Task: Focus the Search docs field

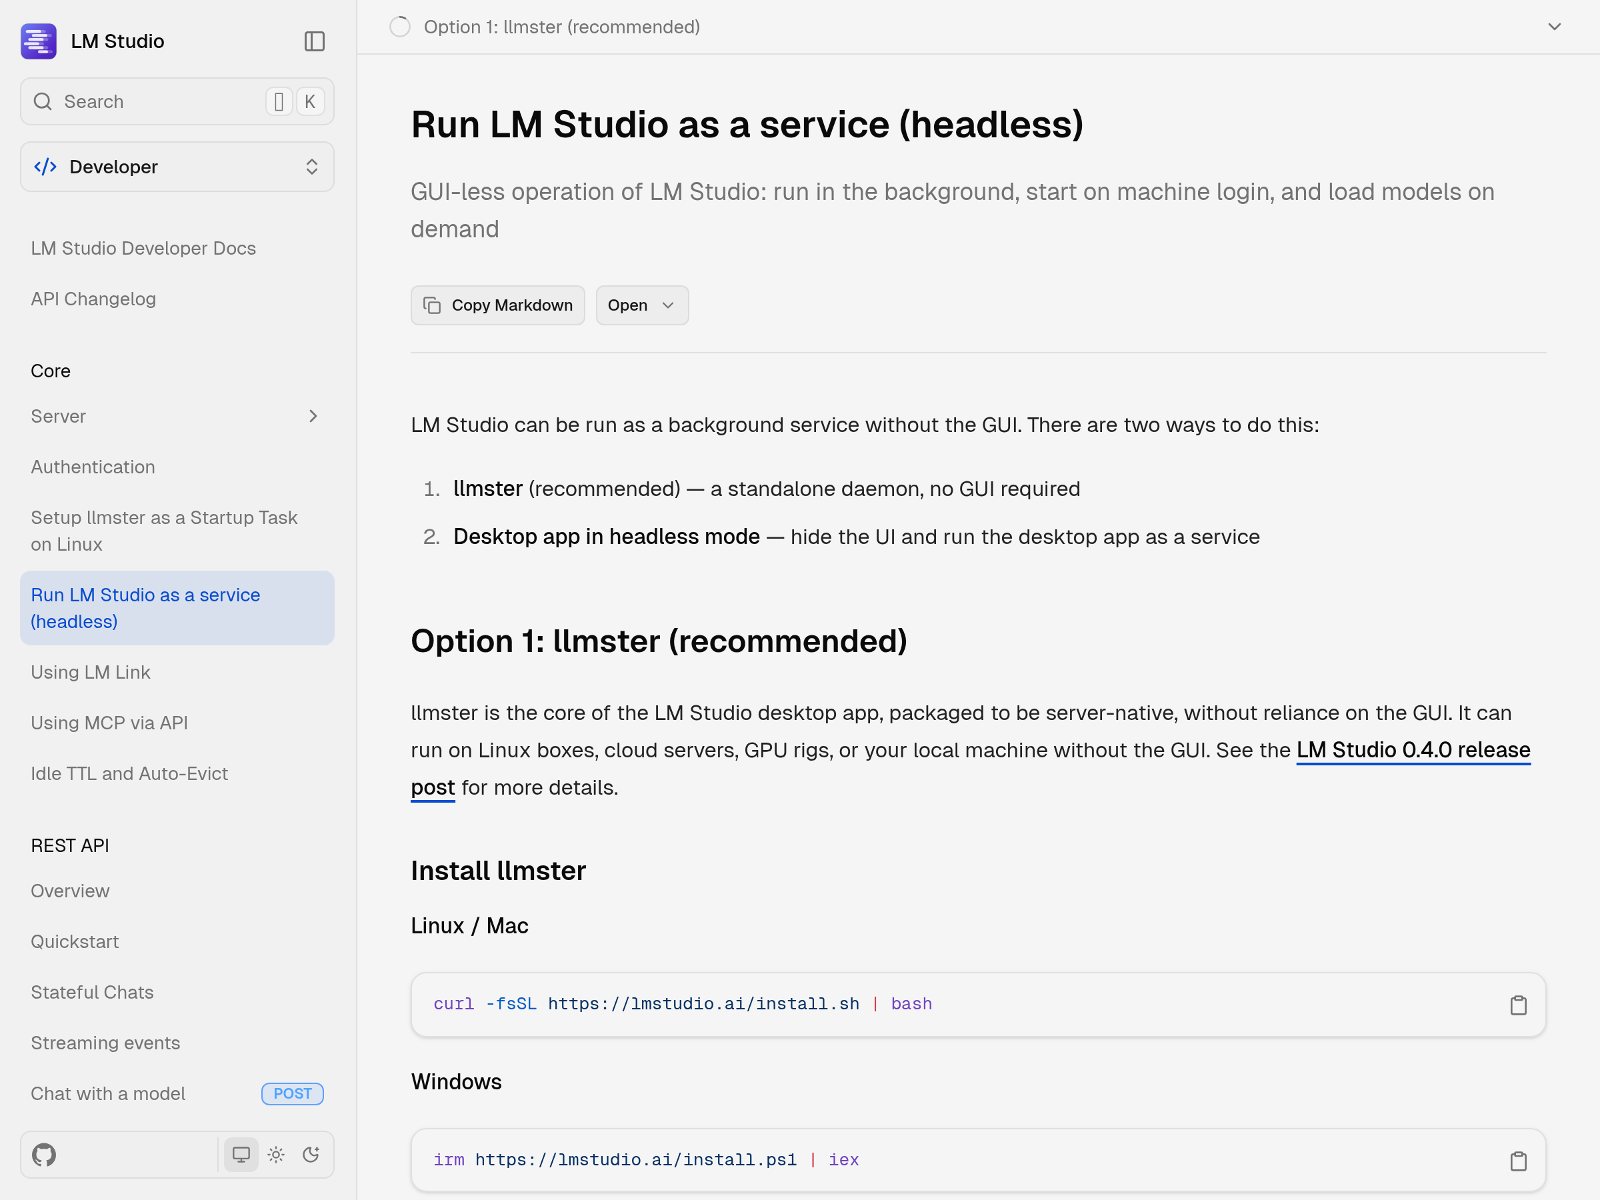Action: click(177, 101)
